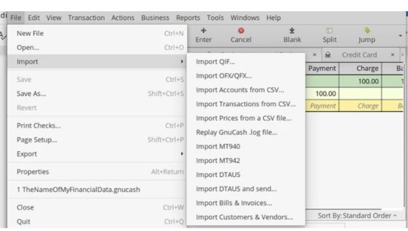Open the Business menu
This screenshot has width=408, height=231.
pyautogui.click(x=155, y=18)
